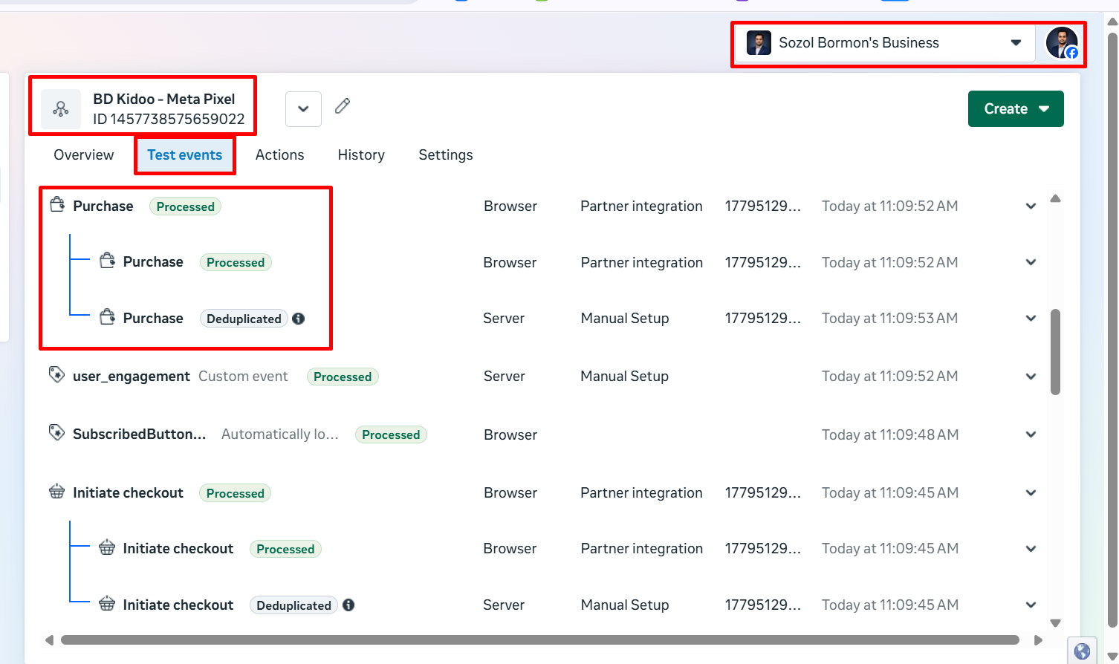Image resolution: width=1119 pixels, height=664 pixels.
Task: Open the History tab
Action: coord(361,154)
